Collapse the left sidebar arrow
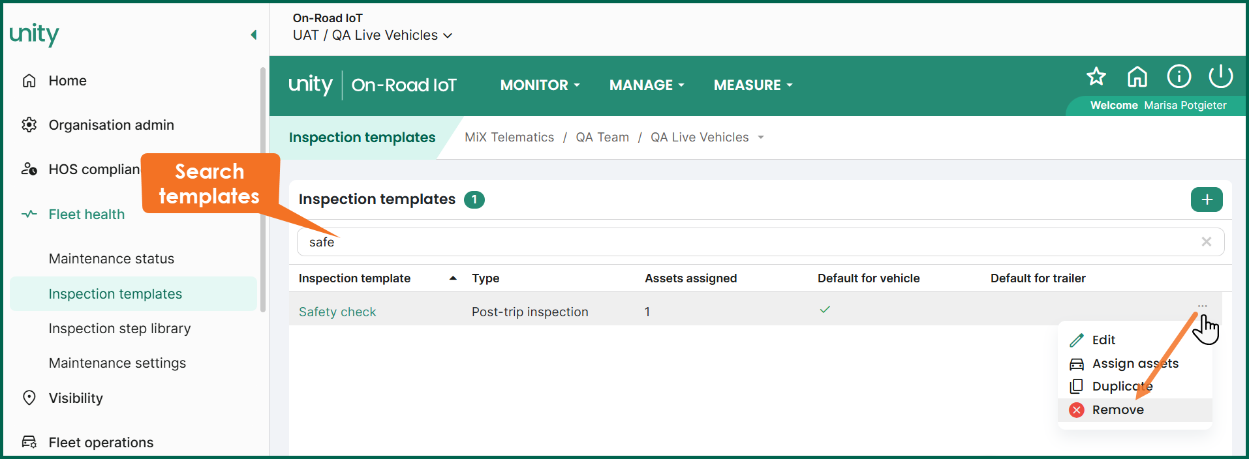Image resolution: width=1249 pixels, height=459 pixels. coord(253,35)
